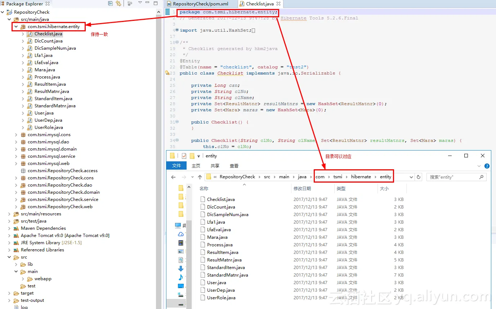Click com.tsmi.mysql.web package icon
496x309 pixels.
tap(23, 164)
